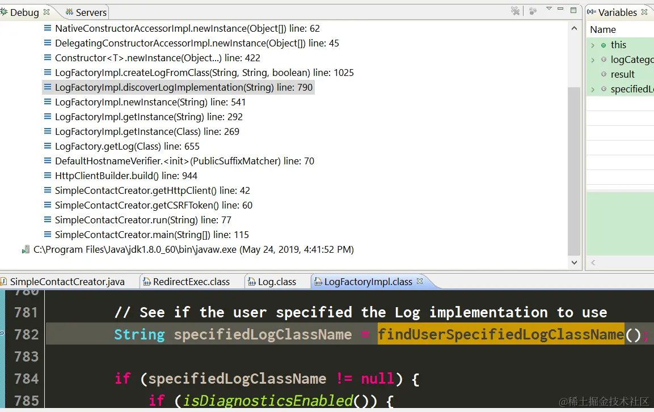Screen dimensions: 654x412
Task: Expand the specifiedLogClassName variable node
Action: pos(593,89)
